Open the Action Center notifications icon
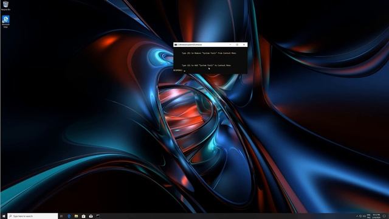389x219 pixels. pyautogui.click(x=384, y=217)
